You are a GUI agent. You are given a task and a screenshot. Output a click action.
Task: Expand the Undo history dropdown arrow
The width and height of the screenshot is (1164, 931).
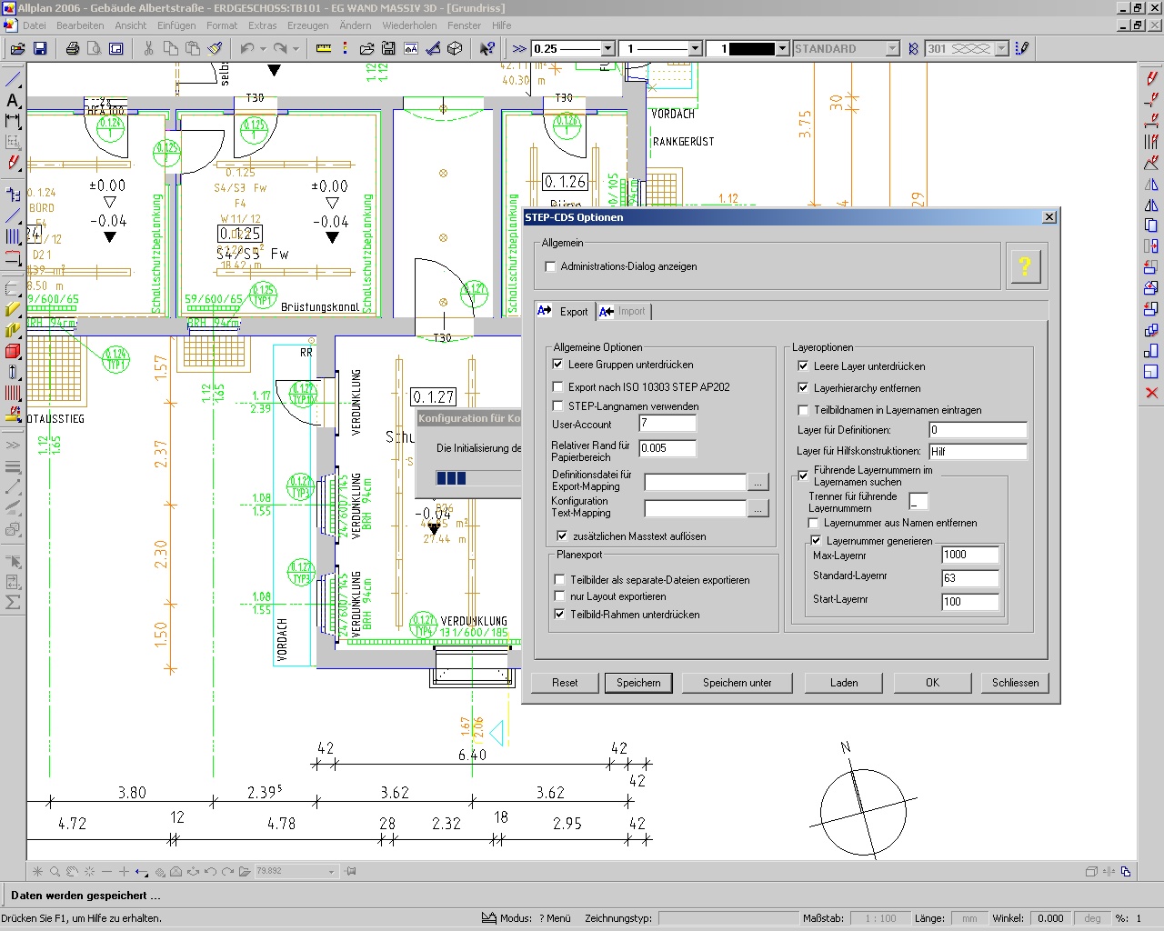[x=263, y=49]
